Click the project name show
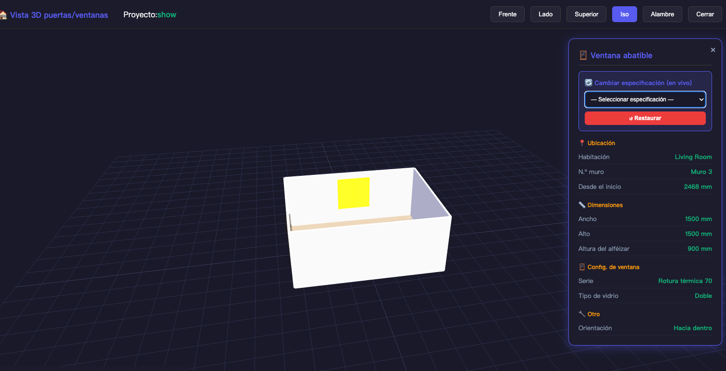 point(167,15)
